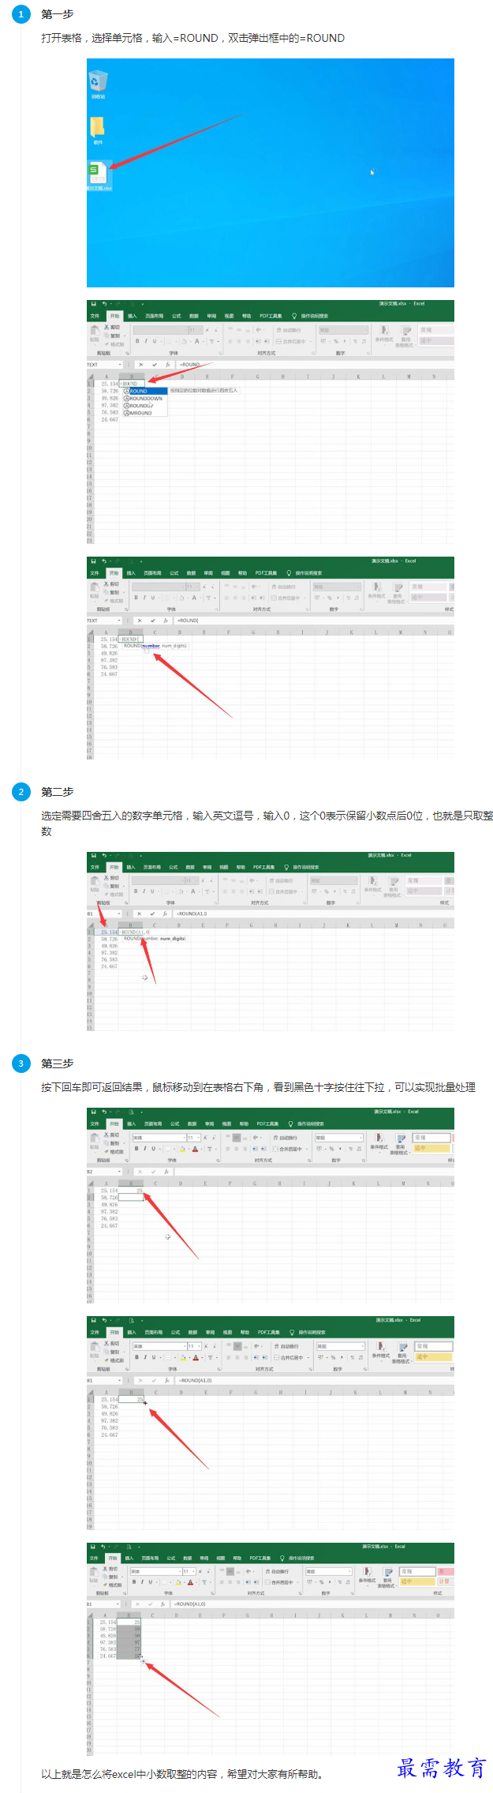Click the yellow fill color bucket in last screenshot
Screen dimensions: 493x1793
pyautogui.click(x=178, y=1581)
